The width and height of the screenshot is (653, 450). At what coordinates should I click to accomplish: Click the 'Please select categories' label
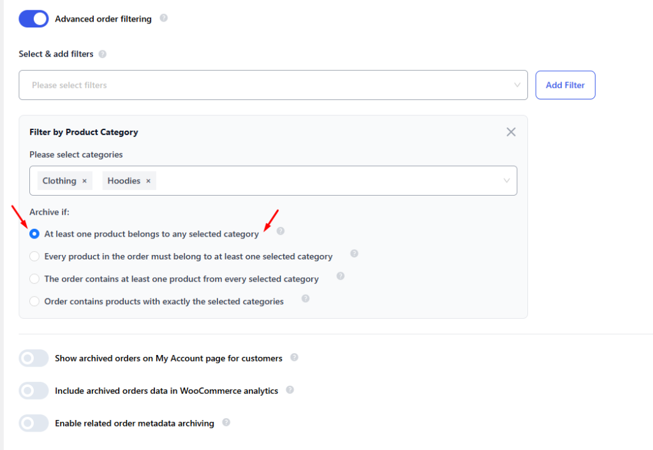tap(77, 155)
